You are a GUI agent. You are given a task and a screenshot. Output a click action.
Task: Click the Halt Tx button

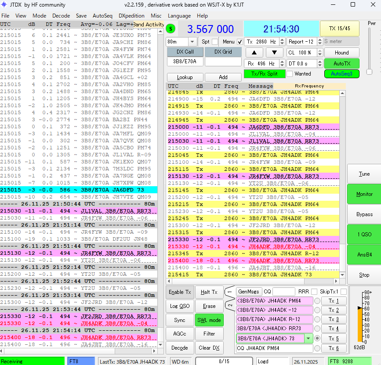click(x=209, y=292)
